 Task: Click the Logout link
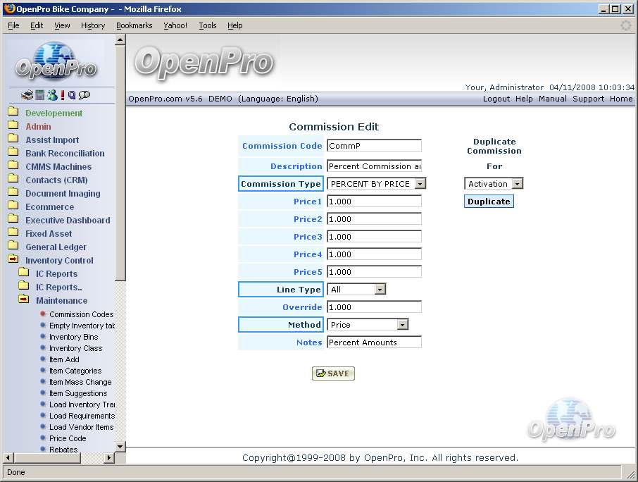(x=496, y=99)
